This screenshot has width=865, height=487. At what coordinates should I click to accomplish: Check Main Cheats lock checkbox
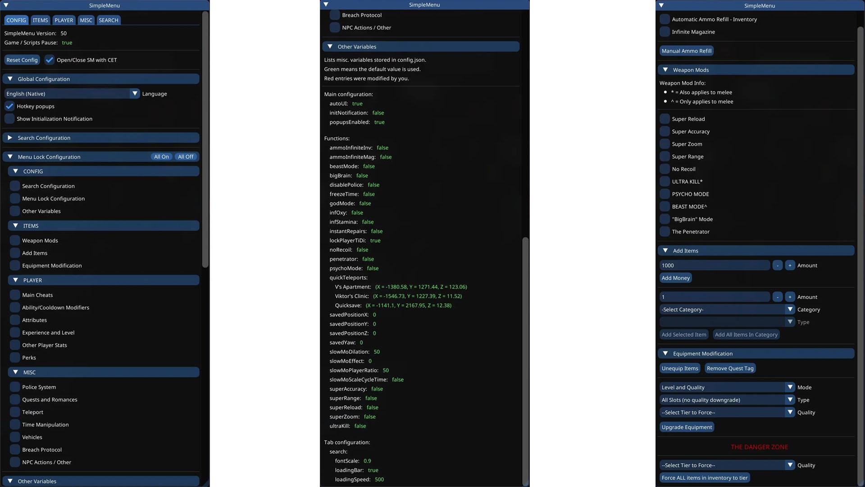[x=15, y=295]
